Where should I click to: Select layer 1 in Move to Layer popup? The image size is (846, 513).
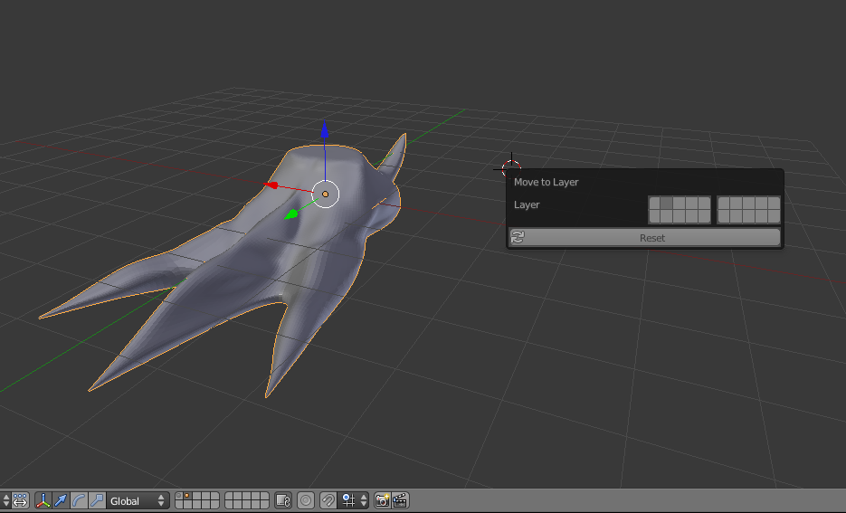[x=654, y=204]
